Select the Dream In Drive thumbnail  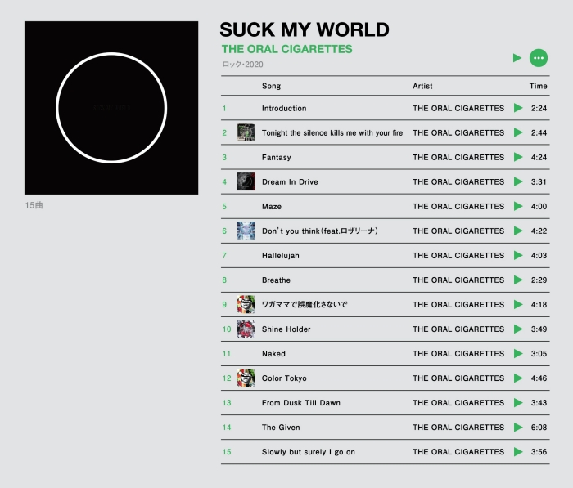[x=246, y=181]
